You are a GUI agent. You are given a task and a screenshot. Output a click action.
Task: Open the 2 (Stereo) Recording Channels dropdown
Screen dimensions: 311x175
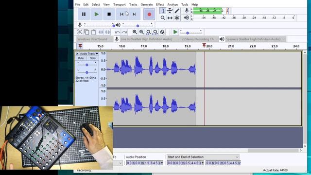[x=200, y=39]
